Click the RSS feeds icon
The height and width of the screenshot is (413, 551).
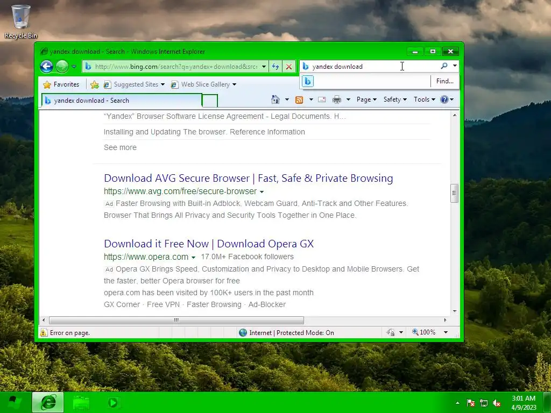(299, 99)
